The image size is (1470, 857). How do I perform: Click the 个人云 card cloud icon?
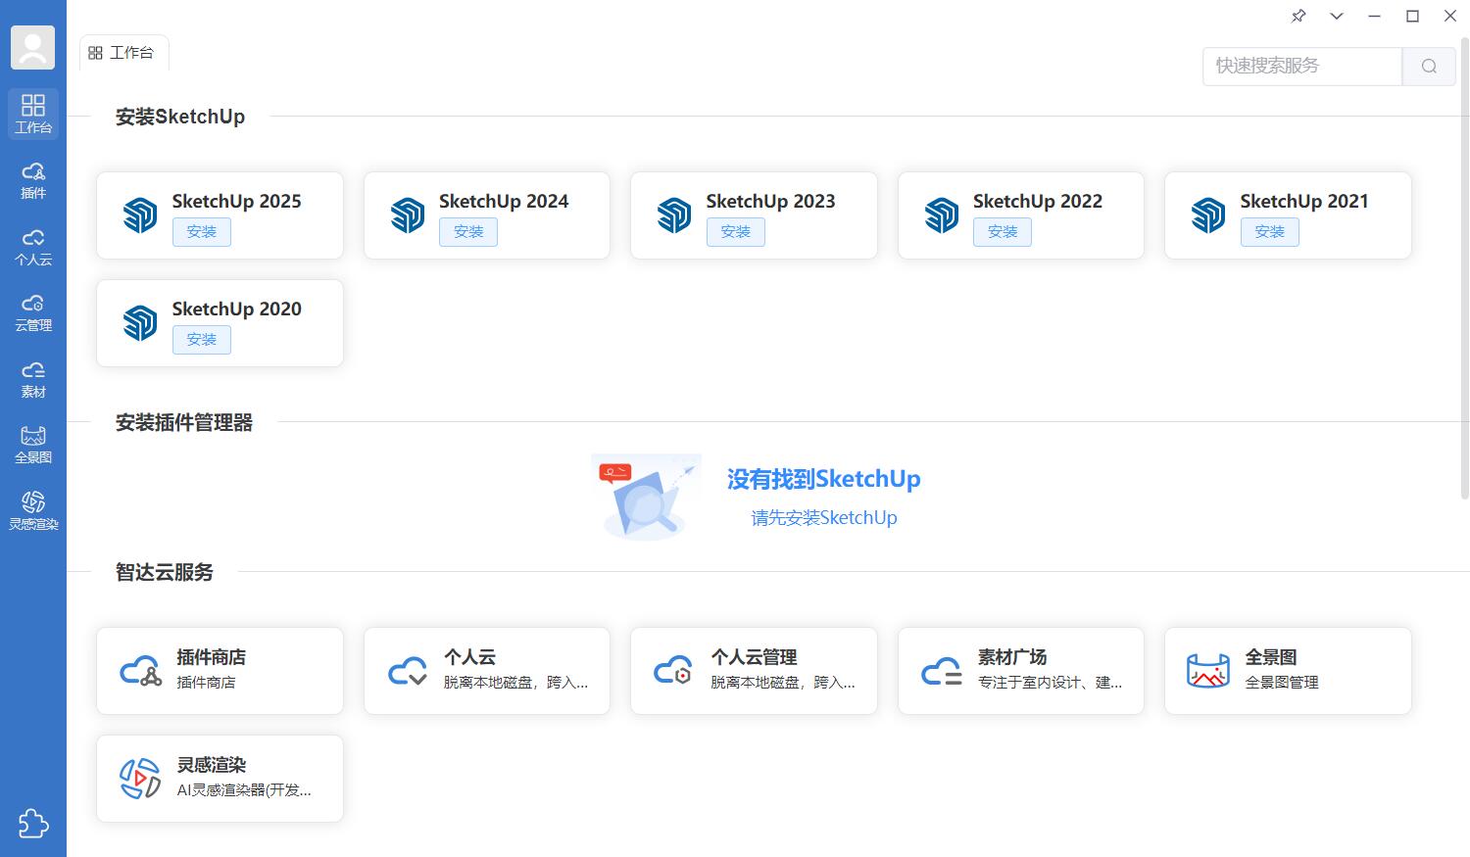click(x=408, y=671)
